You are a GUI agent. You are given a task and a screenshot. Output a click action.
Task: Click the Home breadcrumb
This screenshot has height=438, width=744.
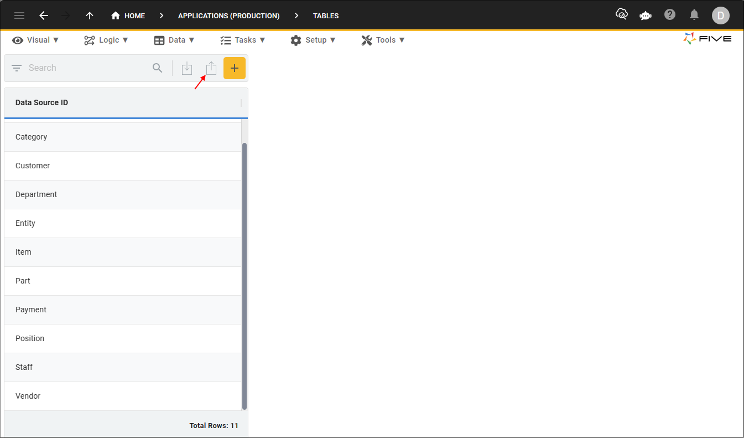(128, 16)
